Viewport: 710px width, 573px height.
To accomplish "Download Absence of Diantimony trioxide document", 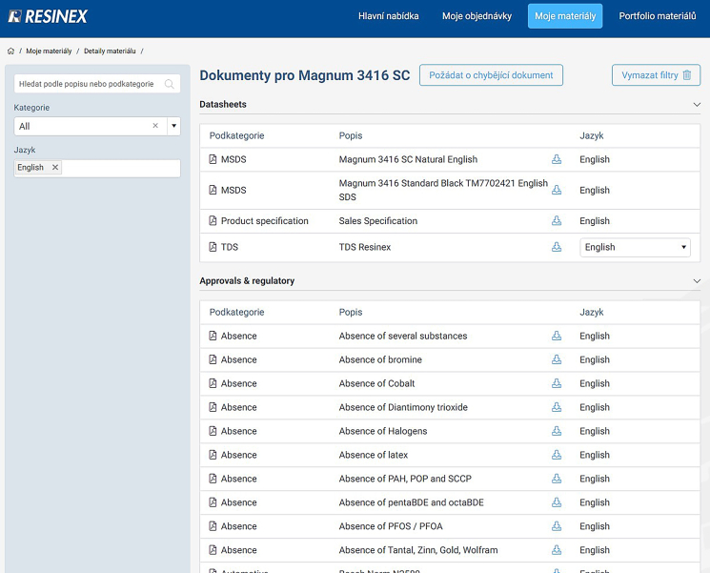I will click(x=557, y=407).
